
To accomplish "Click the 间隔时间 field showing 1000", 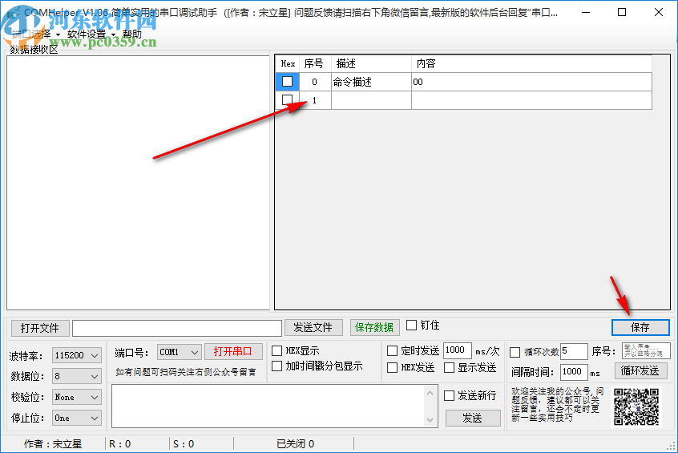I will 574,372.
